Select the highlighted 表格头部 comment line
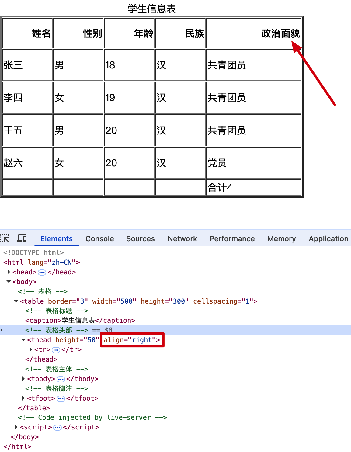This screenshot has height=452, width=351. [x=175, y=330]
